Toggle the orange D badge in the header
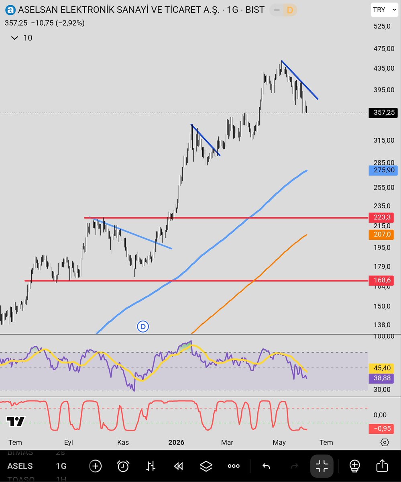Viewport: 401px width, 482px height. tap(289, 10)
